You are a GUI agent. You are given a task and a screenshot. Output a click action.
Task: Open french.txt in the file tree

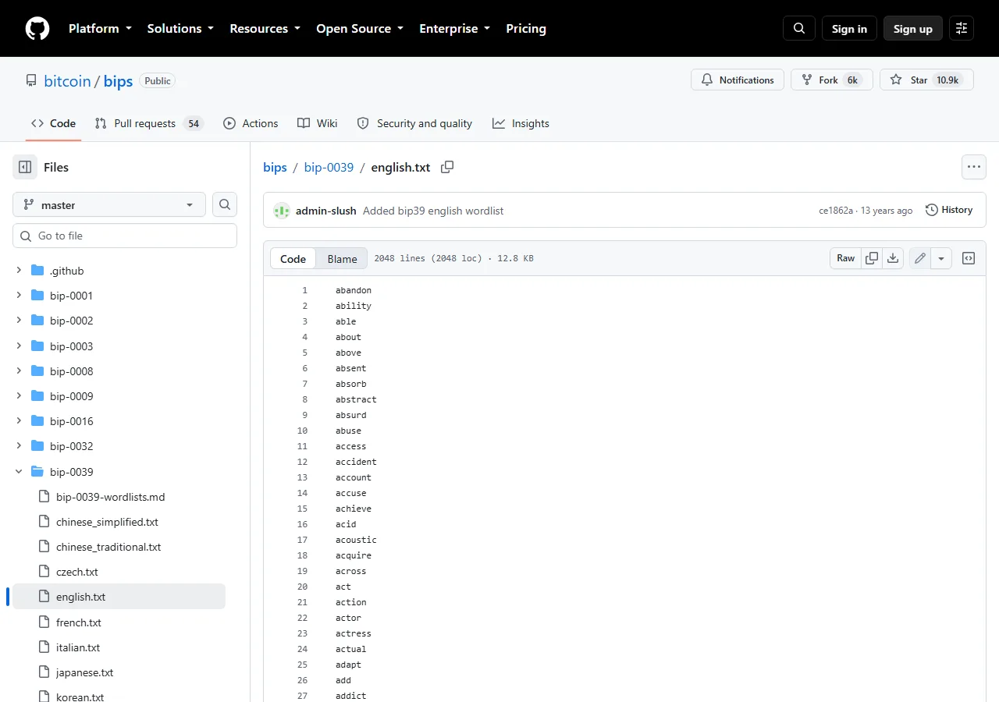(x=78, y=622)
